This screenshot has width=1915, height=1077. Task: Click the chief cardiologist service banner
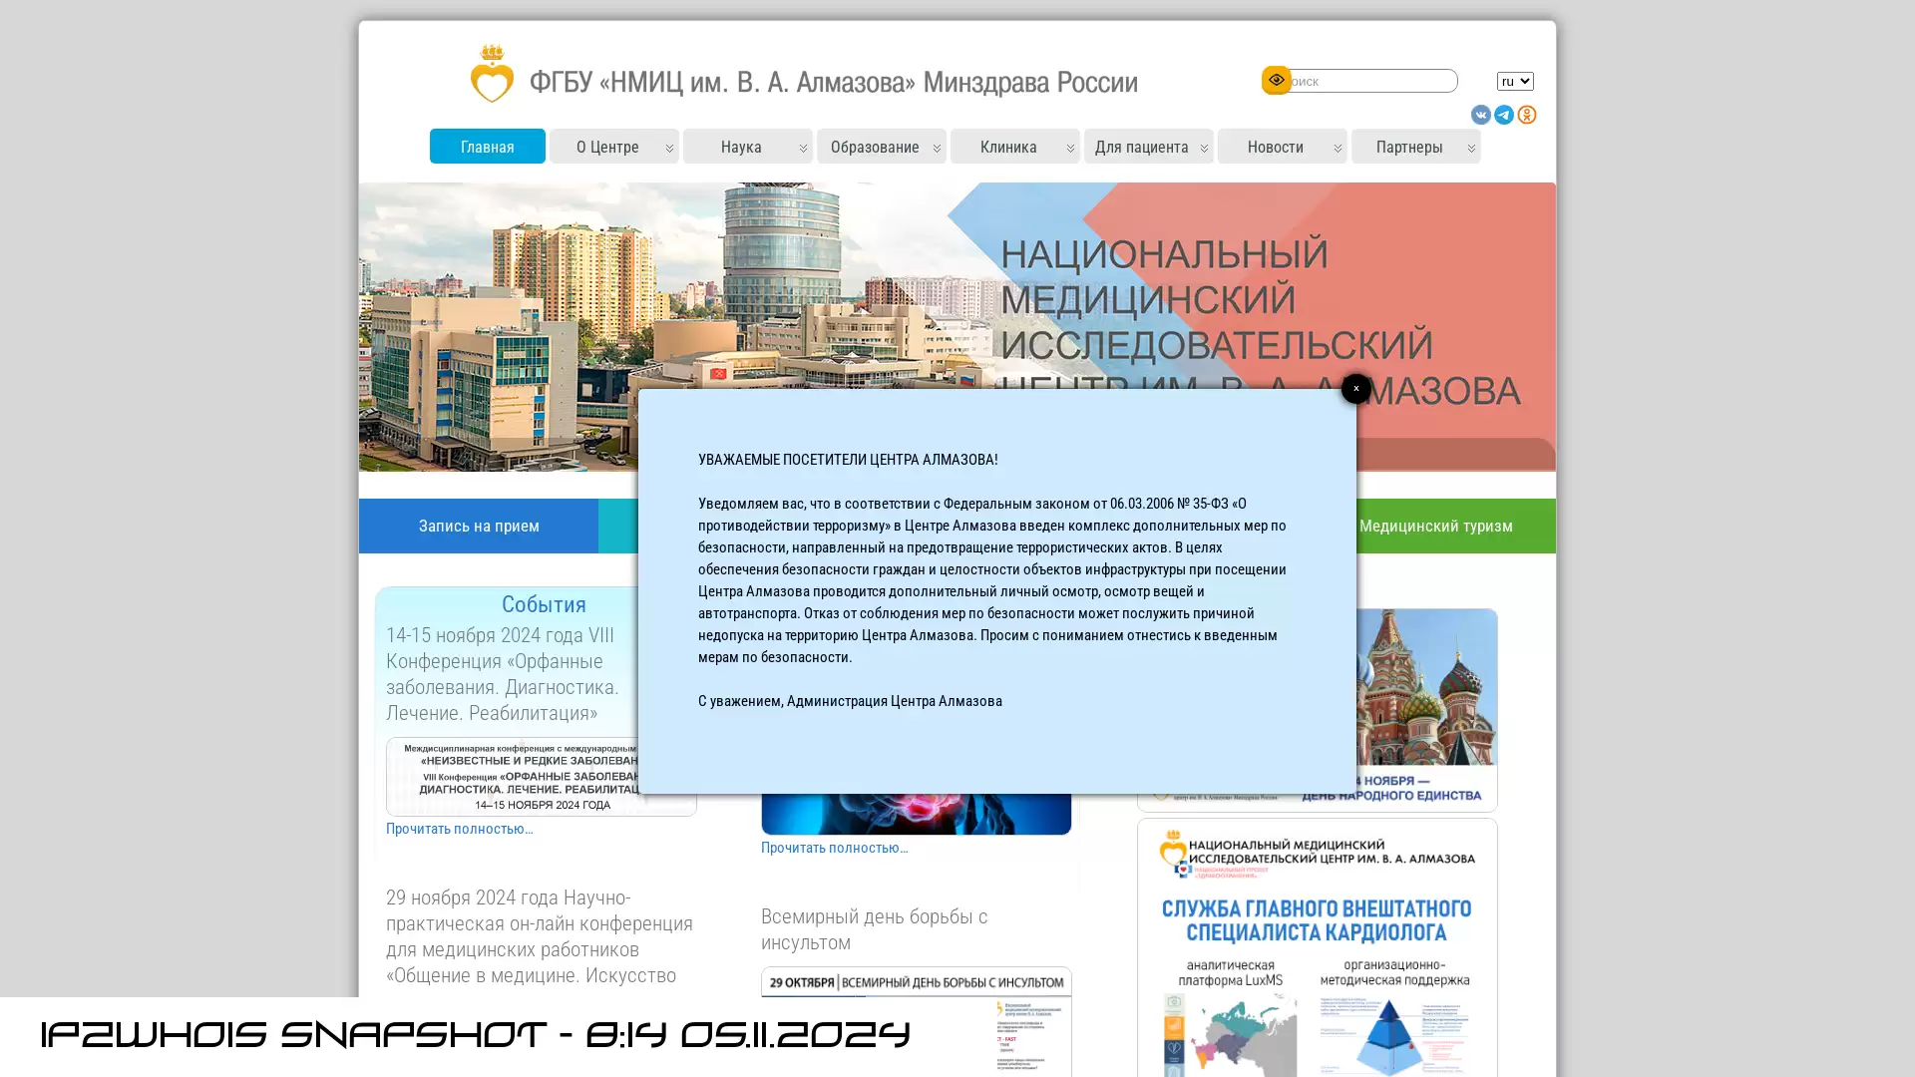coord(1318,947)
